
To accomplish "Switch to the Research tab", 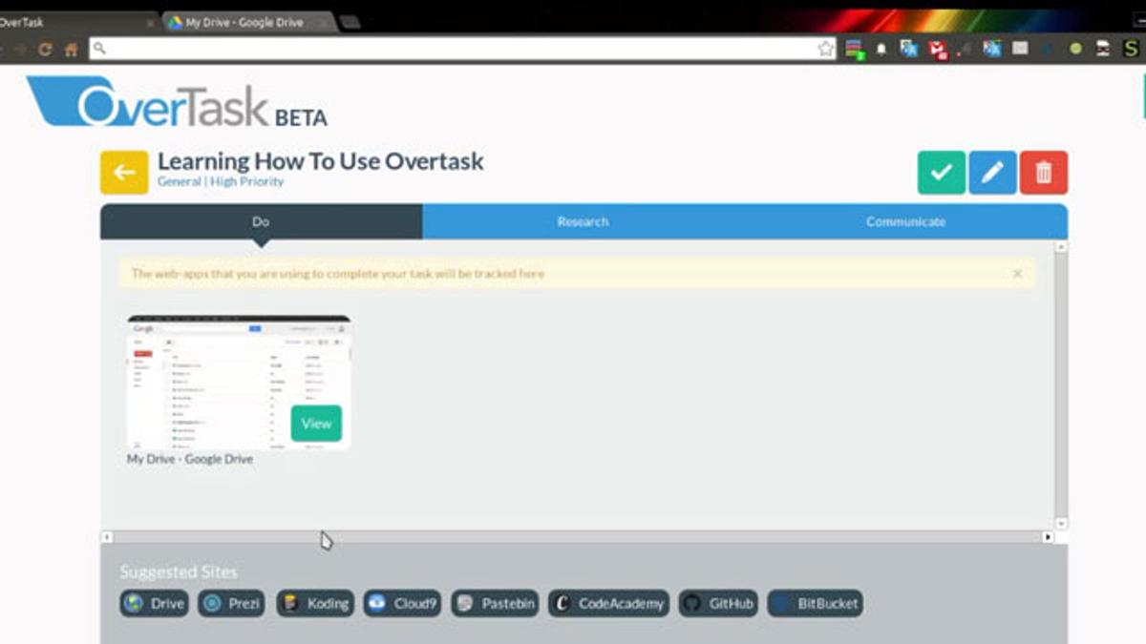I will (x=583, y=221).
